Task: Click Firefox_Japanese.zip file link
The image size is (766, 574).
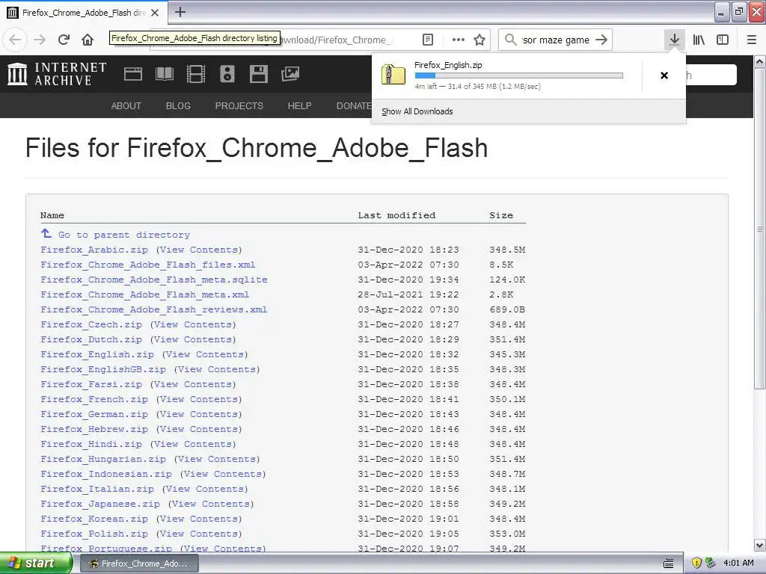Action: coord(99,504)
